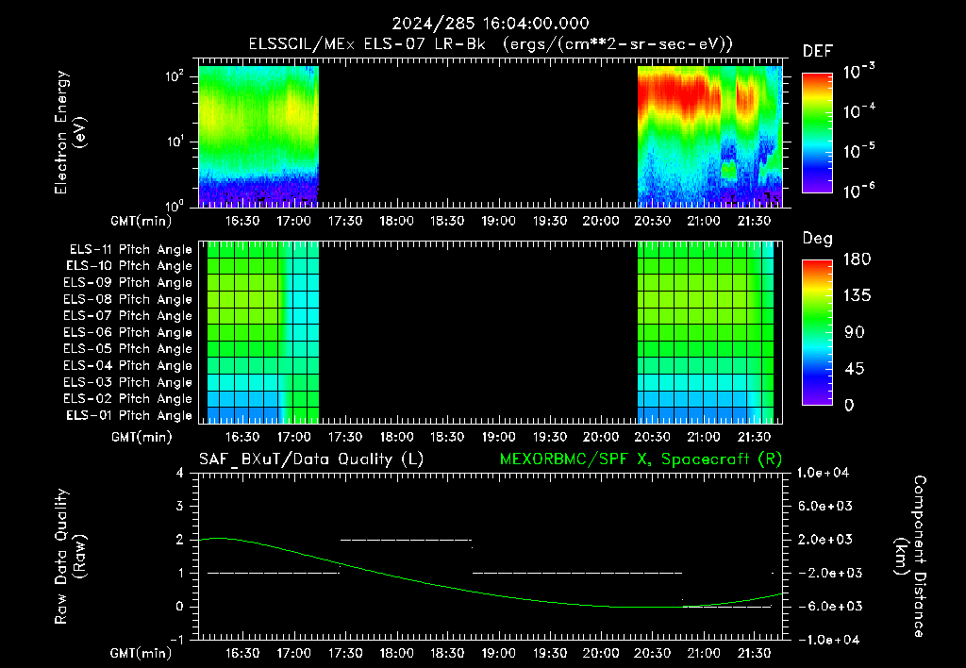This screenshot has width=966, height=668.
Task: Click the Deg legend title
Action: (817, 239)
